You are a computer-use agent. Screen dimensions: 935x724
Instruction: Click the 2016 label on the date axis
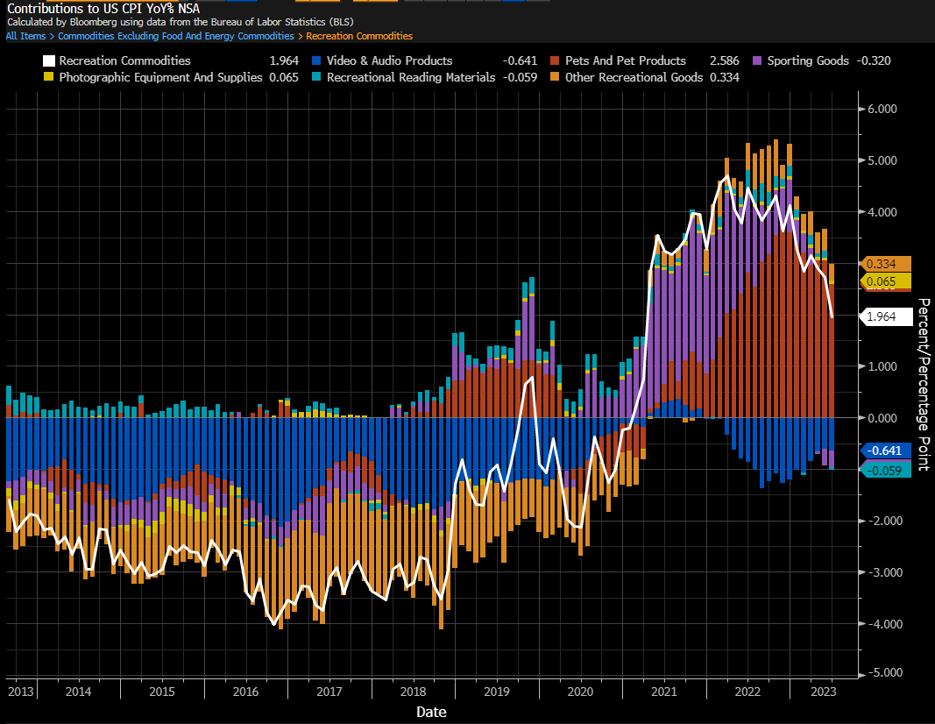point(245,692)
